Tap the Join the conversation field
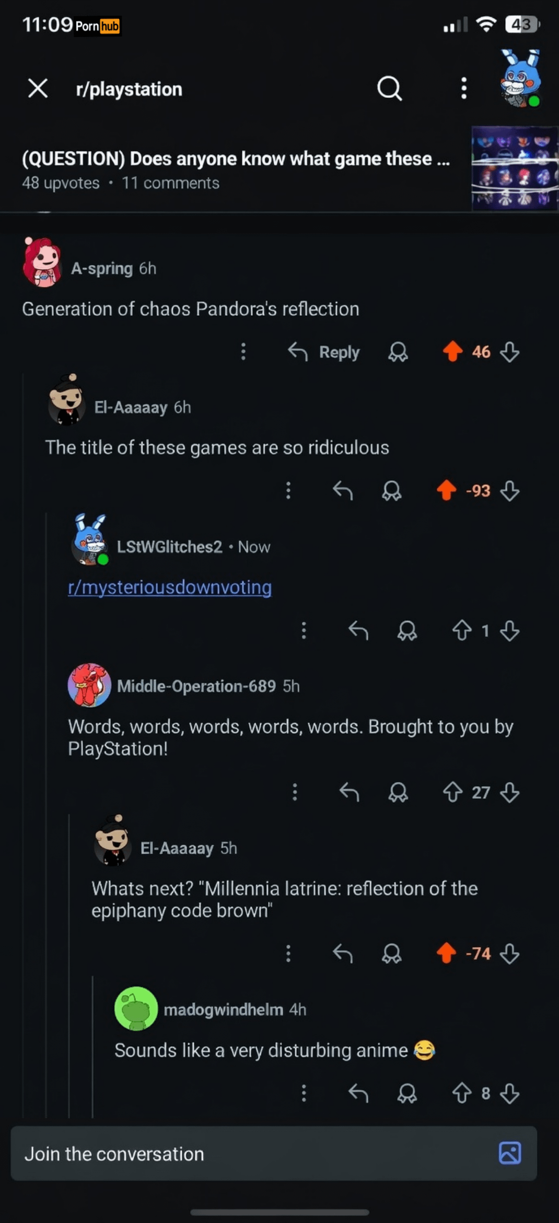The height and width of the screenshot is (1223, 559). [251, 1153]
